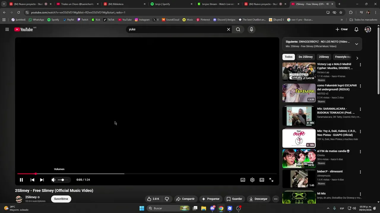Open the taskbar weather widget
Screen dimensions: 380x213
17,208
